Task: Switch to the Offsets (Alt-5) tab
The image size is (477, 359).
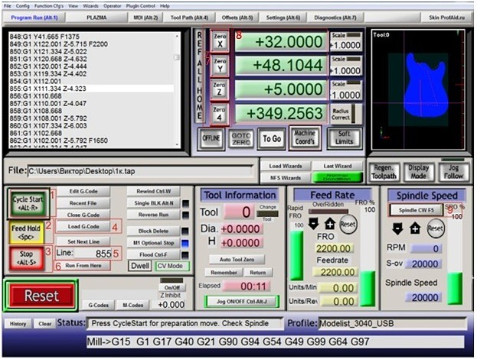Action: pos(237,18)
